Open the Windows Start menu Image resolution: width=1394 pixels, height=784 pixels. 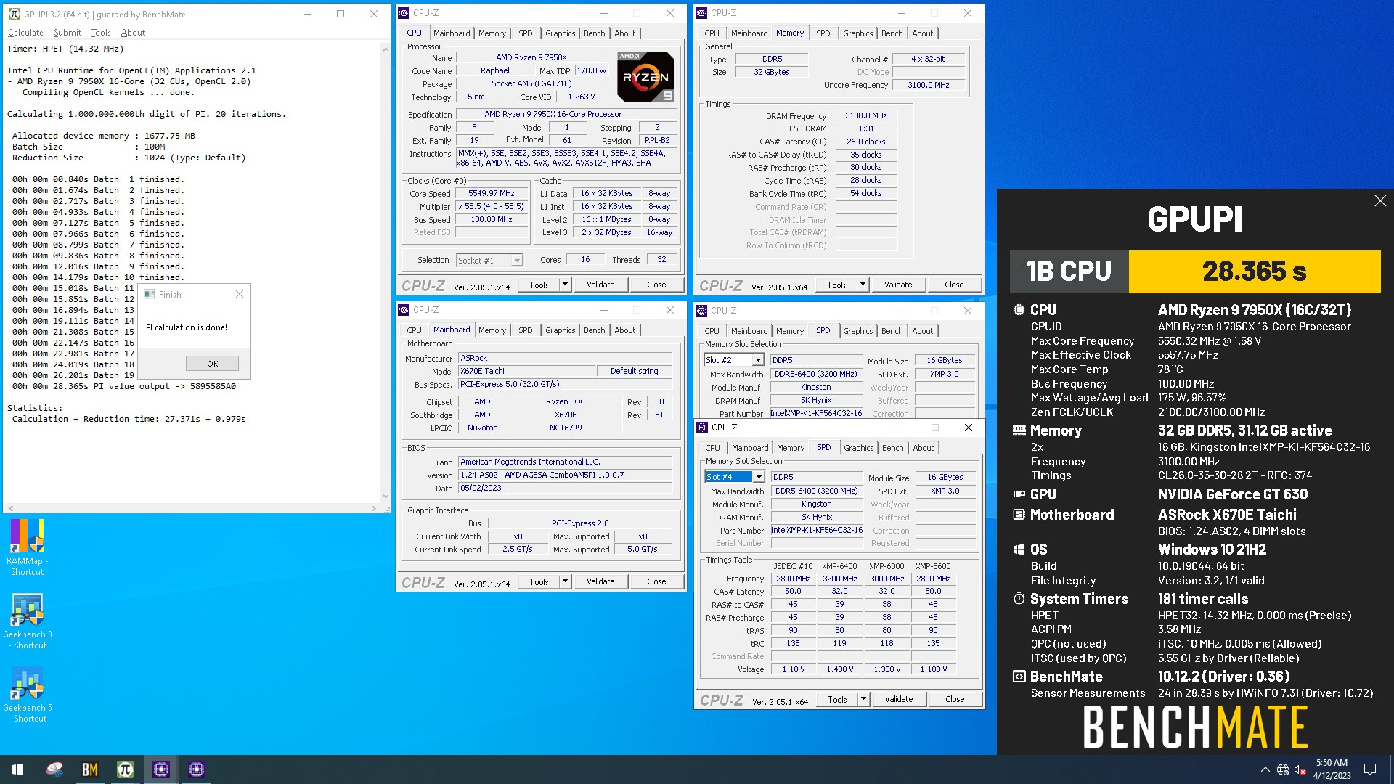coord(17,769)
